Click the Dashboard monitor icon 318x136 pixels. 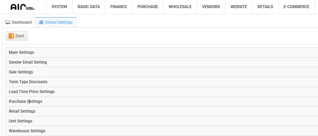(8, 22)
